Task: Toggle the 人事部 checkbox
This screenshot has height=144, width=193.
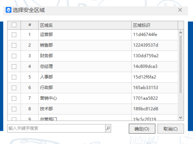Action: coord(14,77)
